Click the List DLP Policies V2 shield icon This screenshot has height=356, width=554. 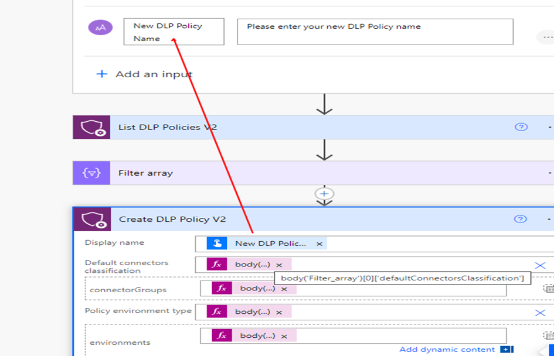pos(91,127)
